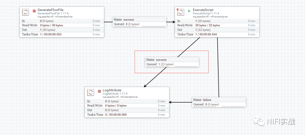Image resolution: width=305 pixels, height=135 pixels.
Task: Click the ExecuteScript processor title
Action: coord(203,10)
